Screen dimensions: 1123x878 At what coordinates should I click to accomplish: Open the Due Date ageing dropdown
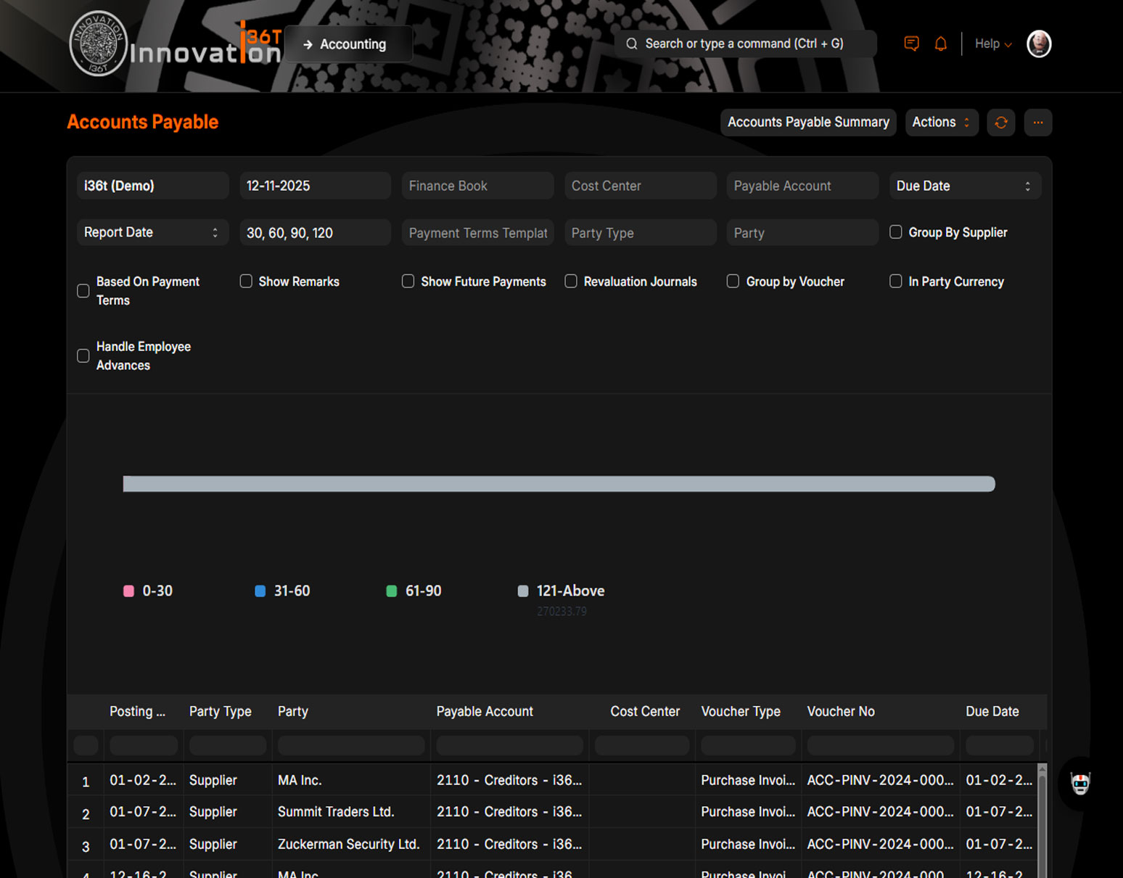(964, 186)
